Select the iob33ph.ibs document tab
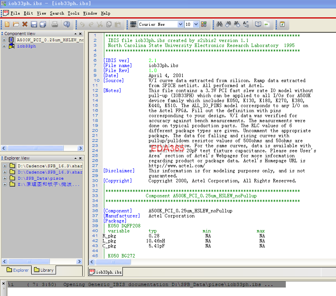 pyautogui.click(x=105, y=272)
